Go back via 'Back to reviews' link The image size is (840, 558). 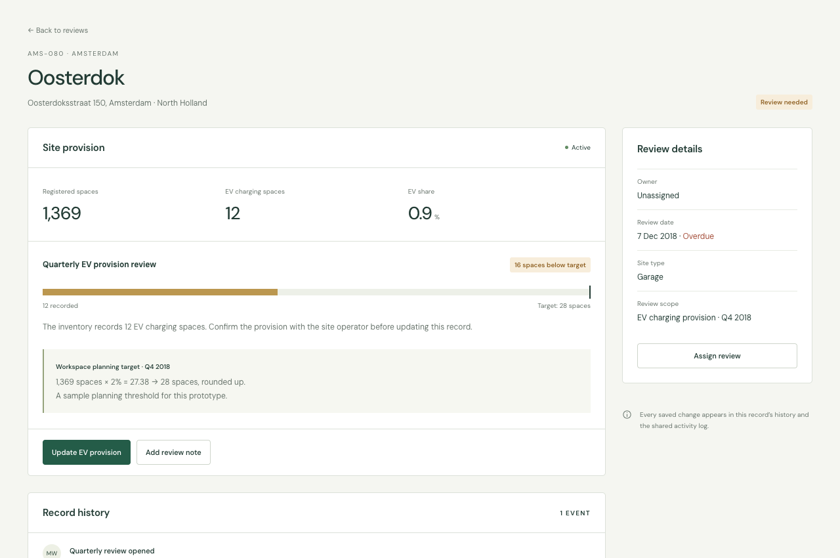58,30
